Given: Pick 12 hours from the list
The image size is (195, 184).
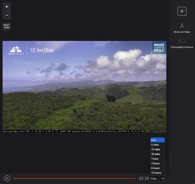Looking at the screenshot, I should [158, 173].
